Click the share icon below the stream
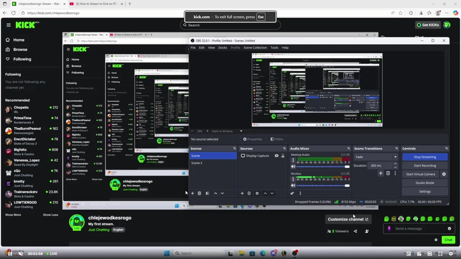 (355, 231)
